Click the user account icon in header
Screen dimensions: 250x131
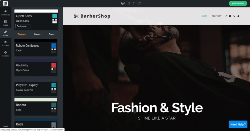pos(238,16)
